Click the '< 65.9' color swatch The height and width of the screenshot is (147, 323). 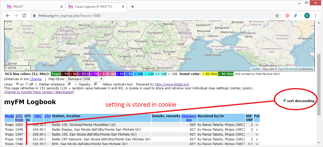[x=83, y=74]
